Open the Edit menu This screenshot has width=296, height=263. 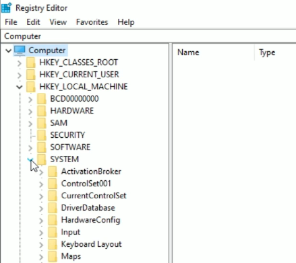click(x=33, y=22)
